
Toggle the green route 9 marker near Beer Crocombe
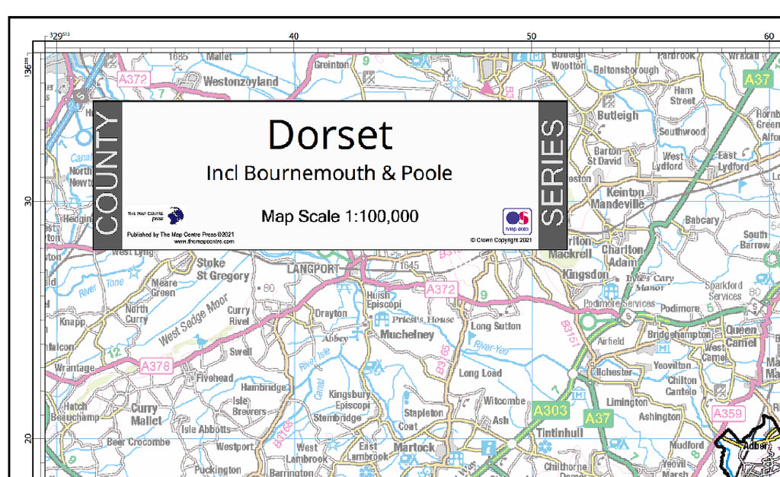(x=72, y=459)
